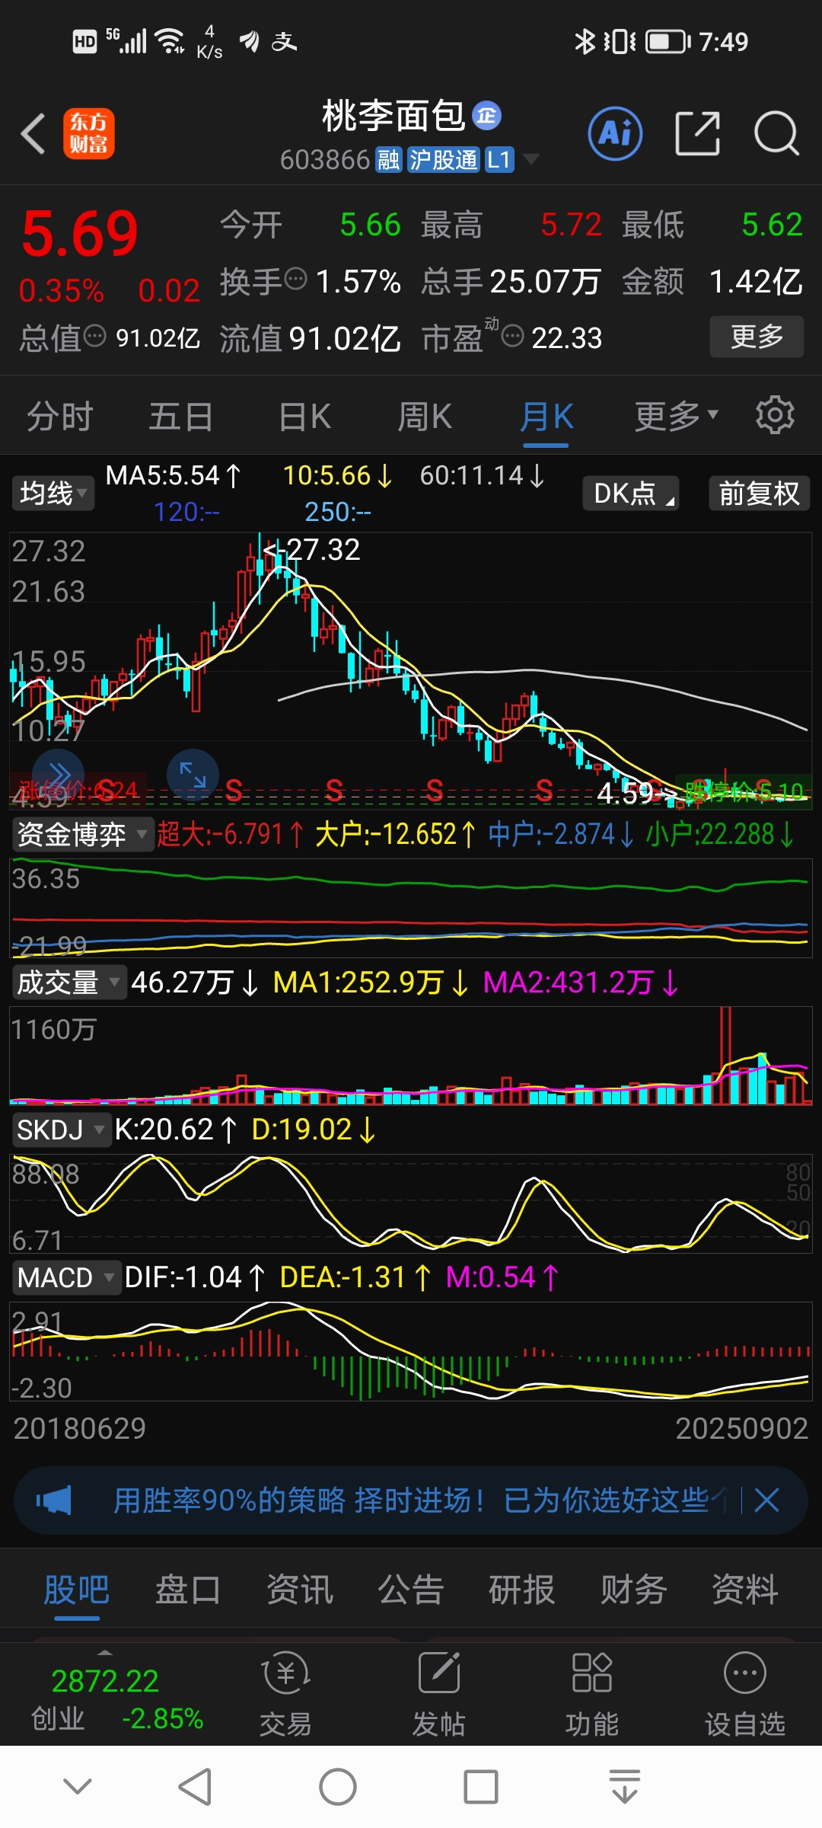822x1828 pixels.
Task: Expand the 更多 chart period dropdown
Action: click(677, 416)
